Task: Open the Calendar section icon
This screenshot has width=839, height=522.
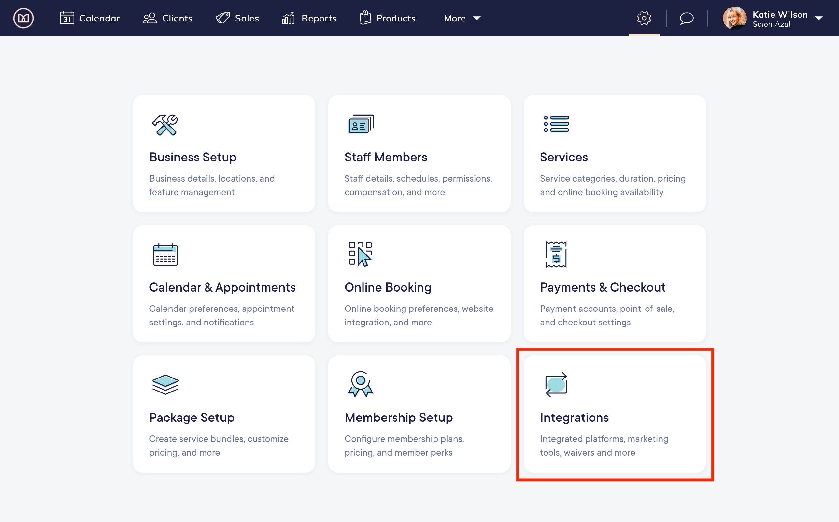Action: pos(68,18)
